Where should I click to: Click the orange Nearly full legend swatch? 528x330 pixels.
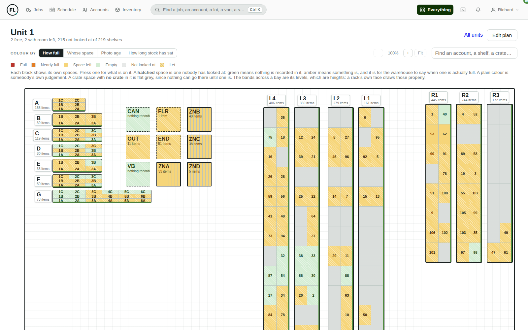tap(33, 65)
